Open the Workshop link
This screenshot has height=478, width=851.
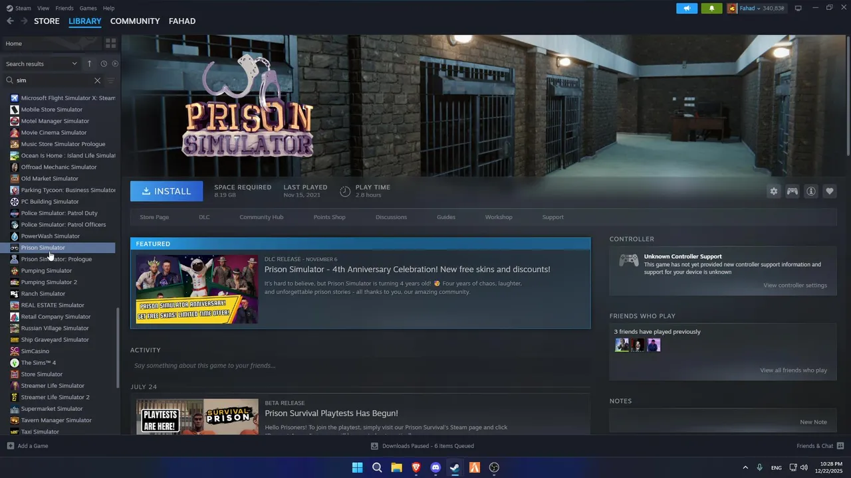pos(499,217)
